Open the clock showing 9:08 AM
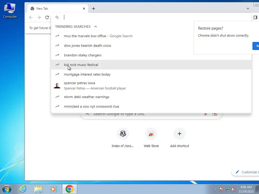 coord(246,189)
